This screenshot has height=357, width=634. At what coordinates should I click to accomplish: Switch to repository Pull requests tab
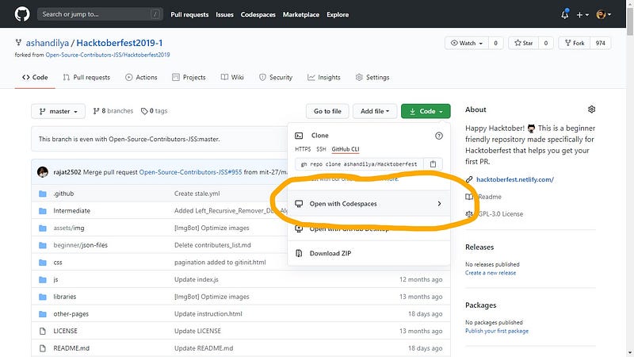tap(86, 77)
